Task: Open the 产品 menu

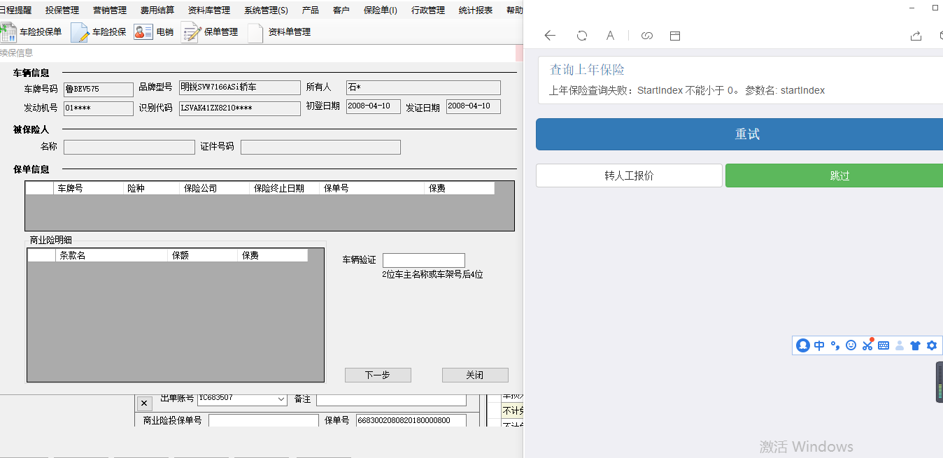Action: [x=311, y=10]
